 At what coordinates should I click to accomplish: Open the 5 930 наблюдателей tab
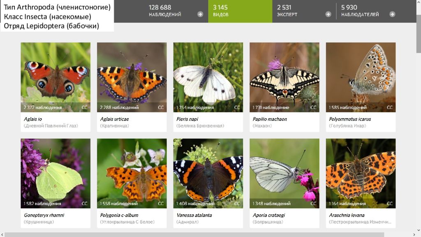pyautogui.click(x=368, y=11)
